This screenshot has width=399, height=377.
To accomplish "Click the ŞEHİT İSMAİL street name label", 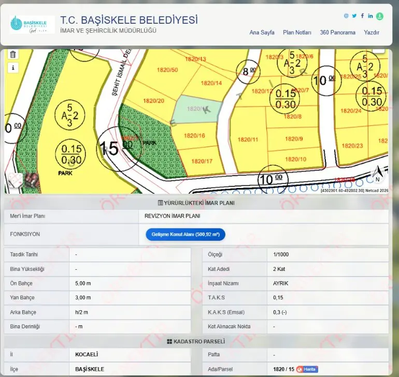I will pos(122,72).
